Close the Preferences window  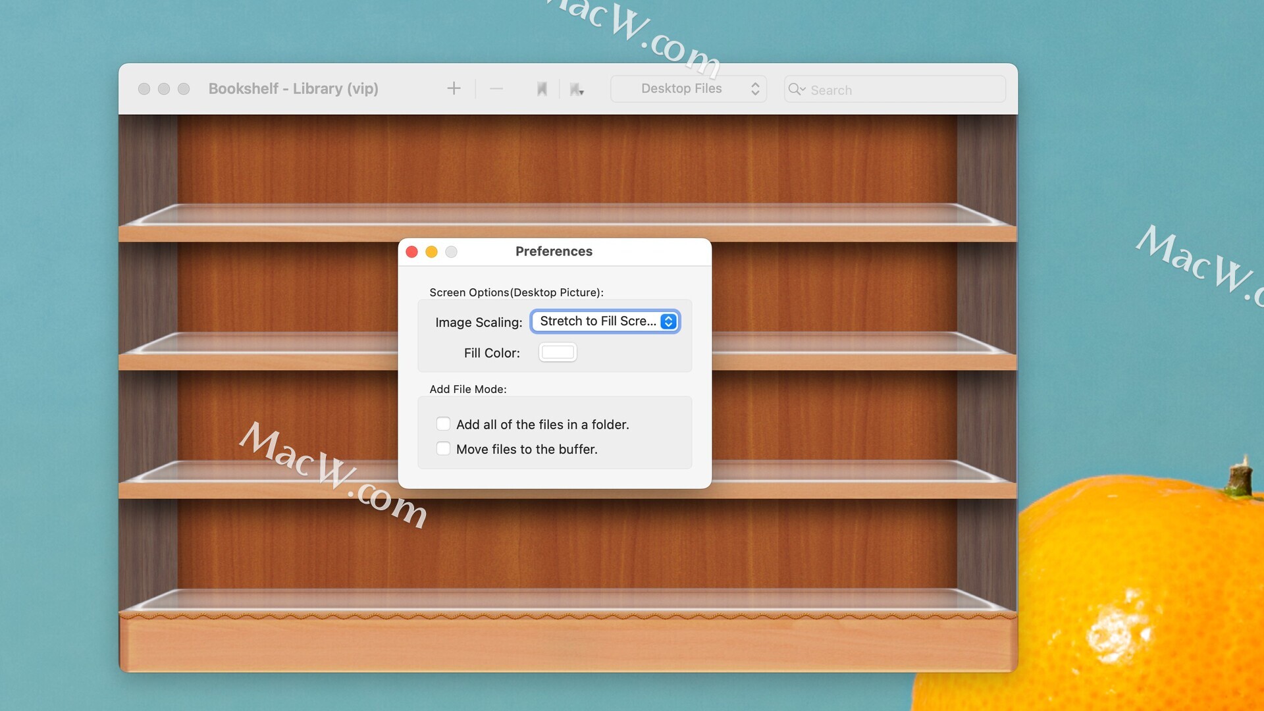click(412, 251)
